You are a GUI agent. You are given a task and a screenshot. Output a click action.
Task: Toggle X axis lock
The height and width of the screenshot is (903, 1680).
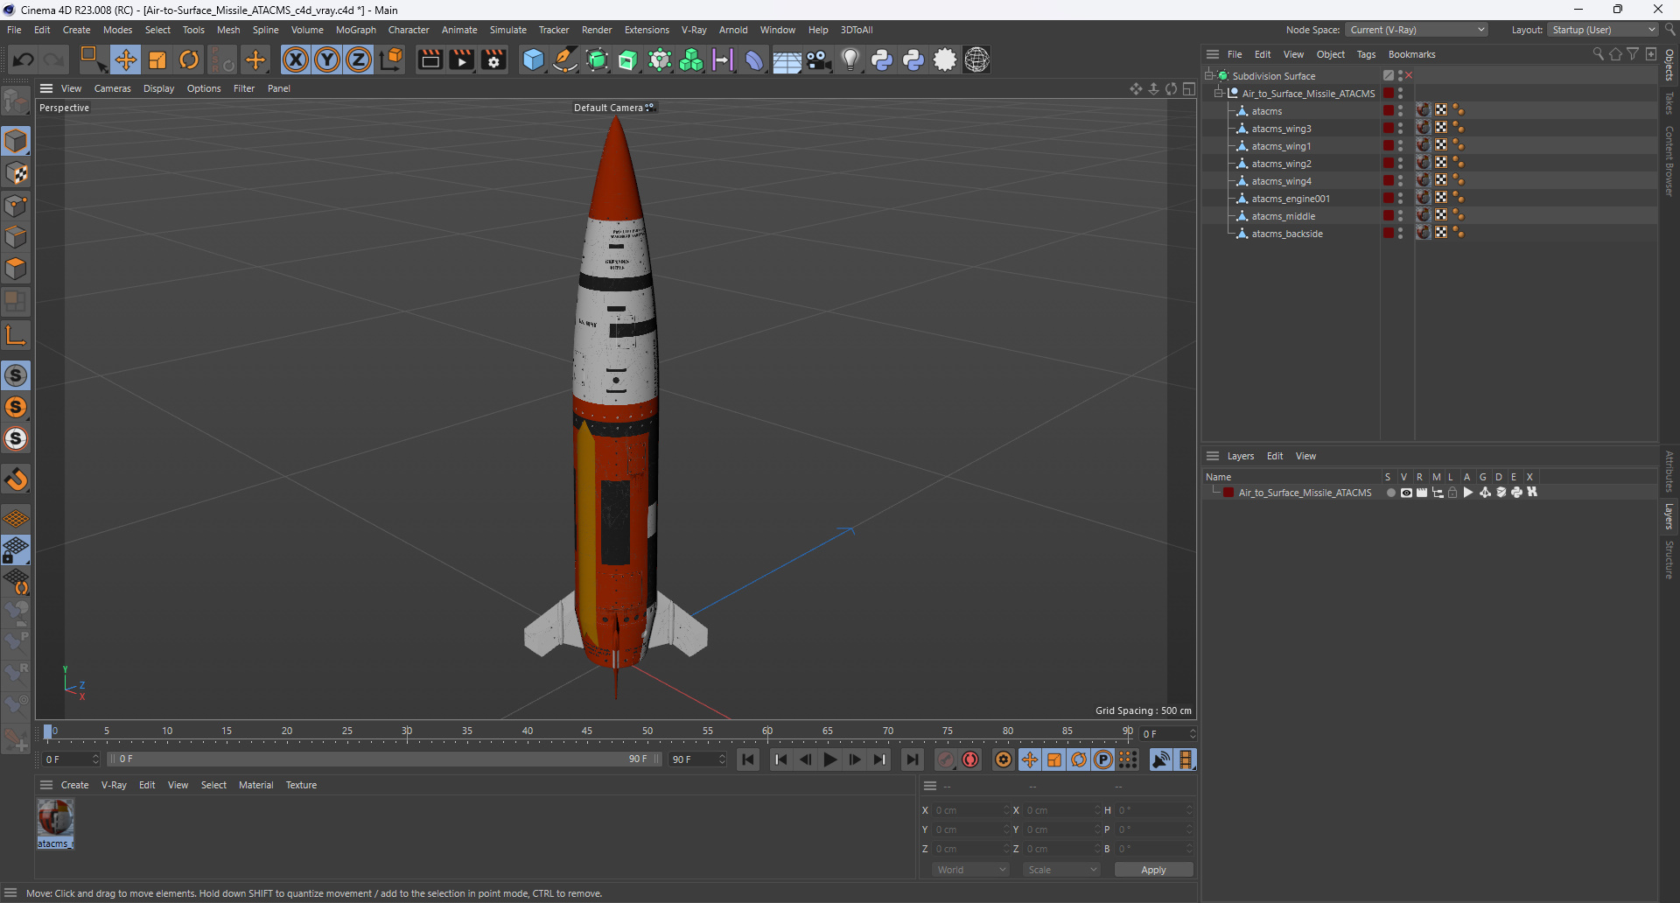pos(296,59)
